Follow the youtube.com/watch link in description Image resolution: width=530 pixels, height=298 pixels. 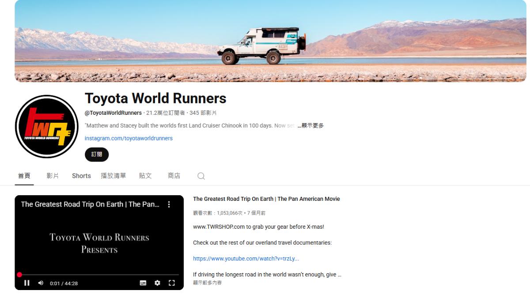click(246, 259)
